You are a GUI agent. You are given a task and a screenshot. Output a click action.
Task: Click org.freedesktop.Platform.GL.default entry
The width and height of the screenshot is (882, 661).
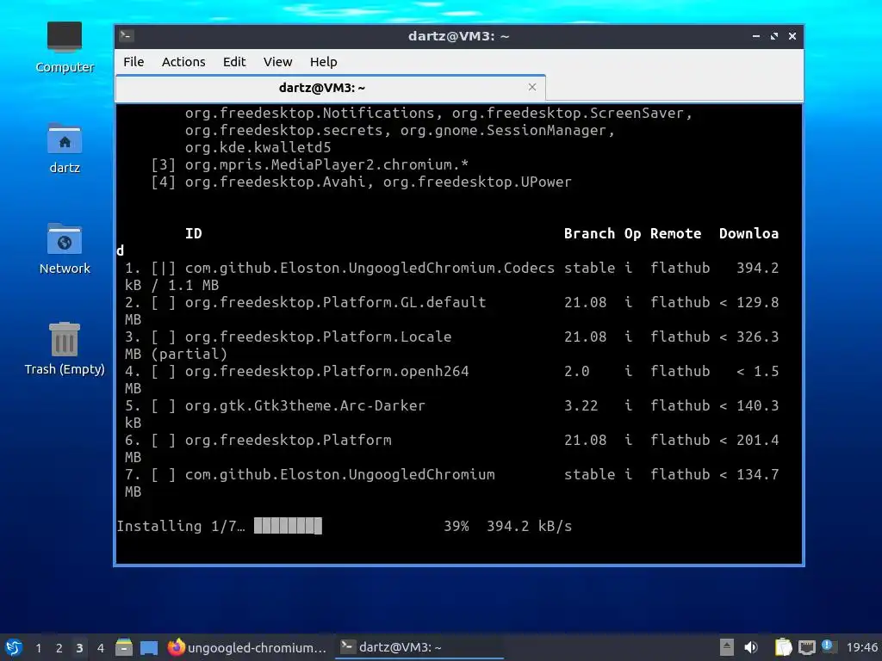[335, 302]
